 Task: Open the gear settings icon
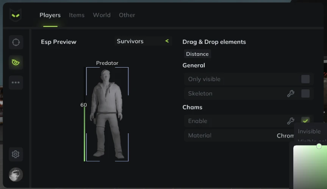coord(16,154)
